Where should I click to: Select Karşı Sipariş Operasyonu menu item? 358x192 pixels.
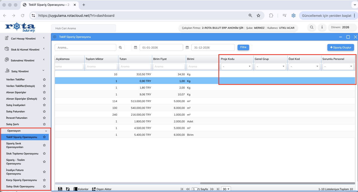(21, 180)
